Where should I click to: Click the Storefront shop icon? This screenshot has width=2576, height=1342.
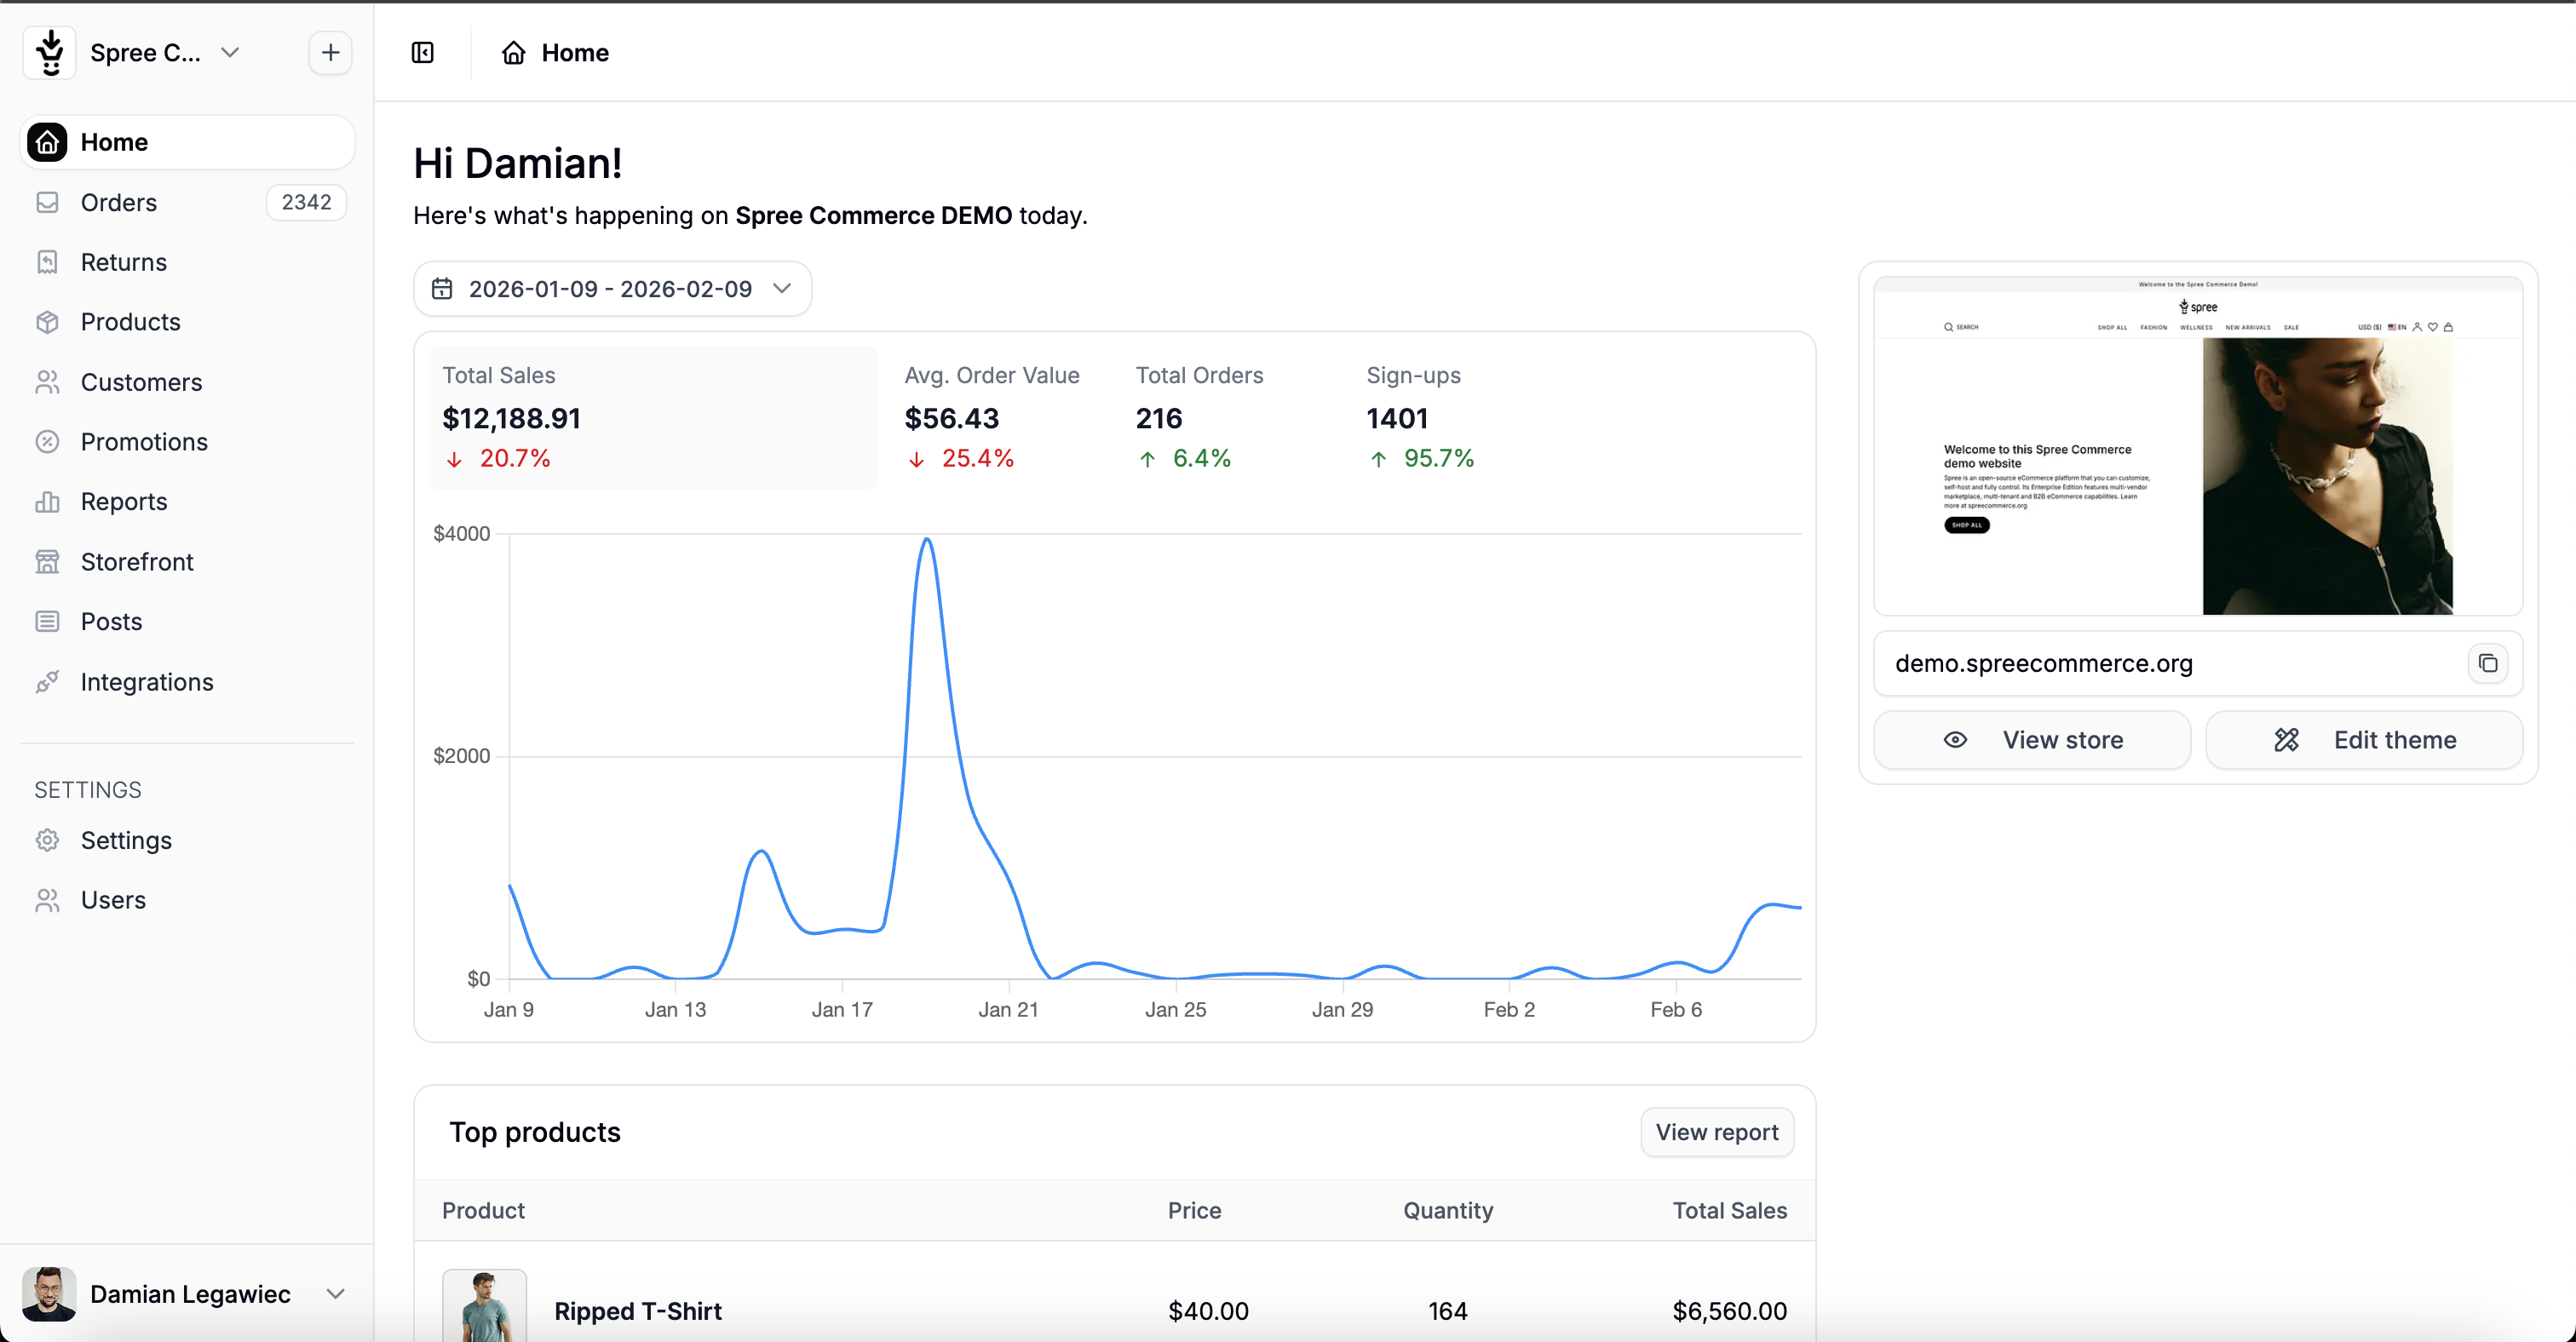[47, 562]
